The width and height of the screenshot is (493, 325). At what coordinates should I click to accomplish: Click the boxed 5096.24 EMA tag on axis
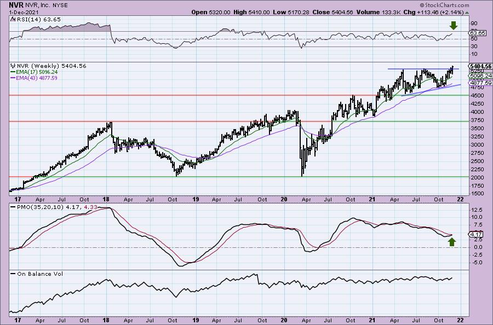[x=480, y=76]
